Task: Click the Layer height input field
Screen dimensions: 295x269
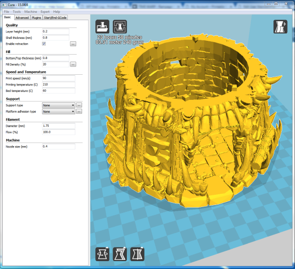Action: point(55,31)
